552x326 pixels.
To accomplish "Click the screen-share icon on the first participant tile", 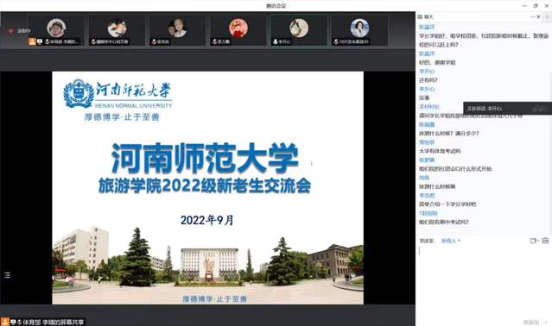I will pos(40,41).
